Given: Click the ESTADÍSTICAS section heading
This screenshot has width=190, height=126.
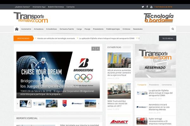Looking at the screenshot, I should click(x=114, y=47).
